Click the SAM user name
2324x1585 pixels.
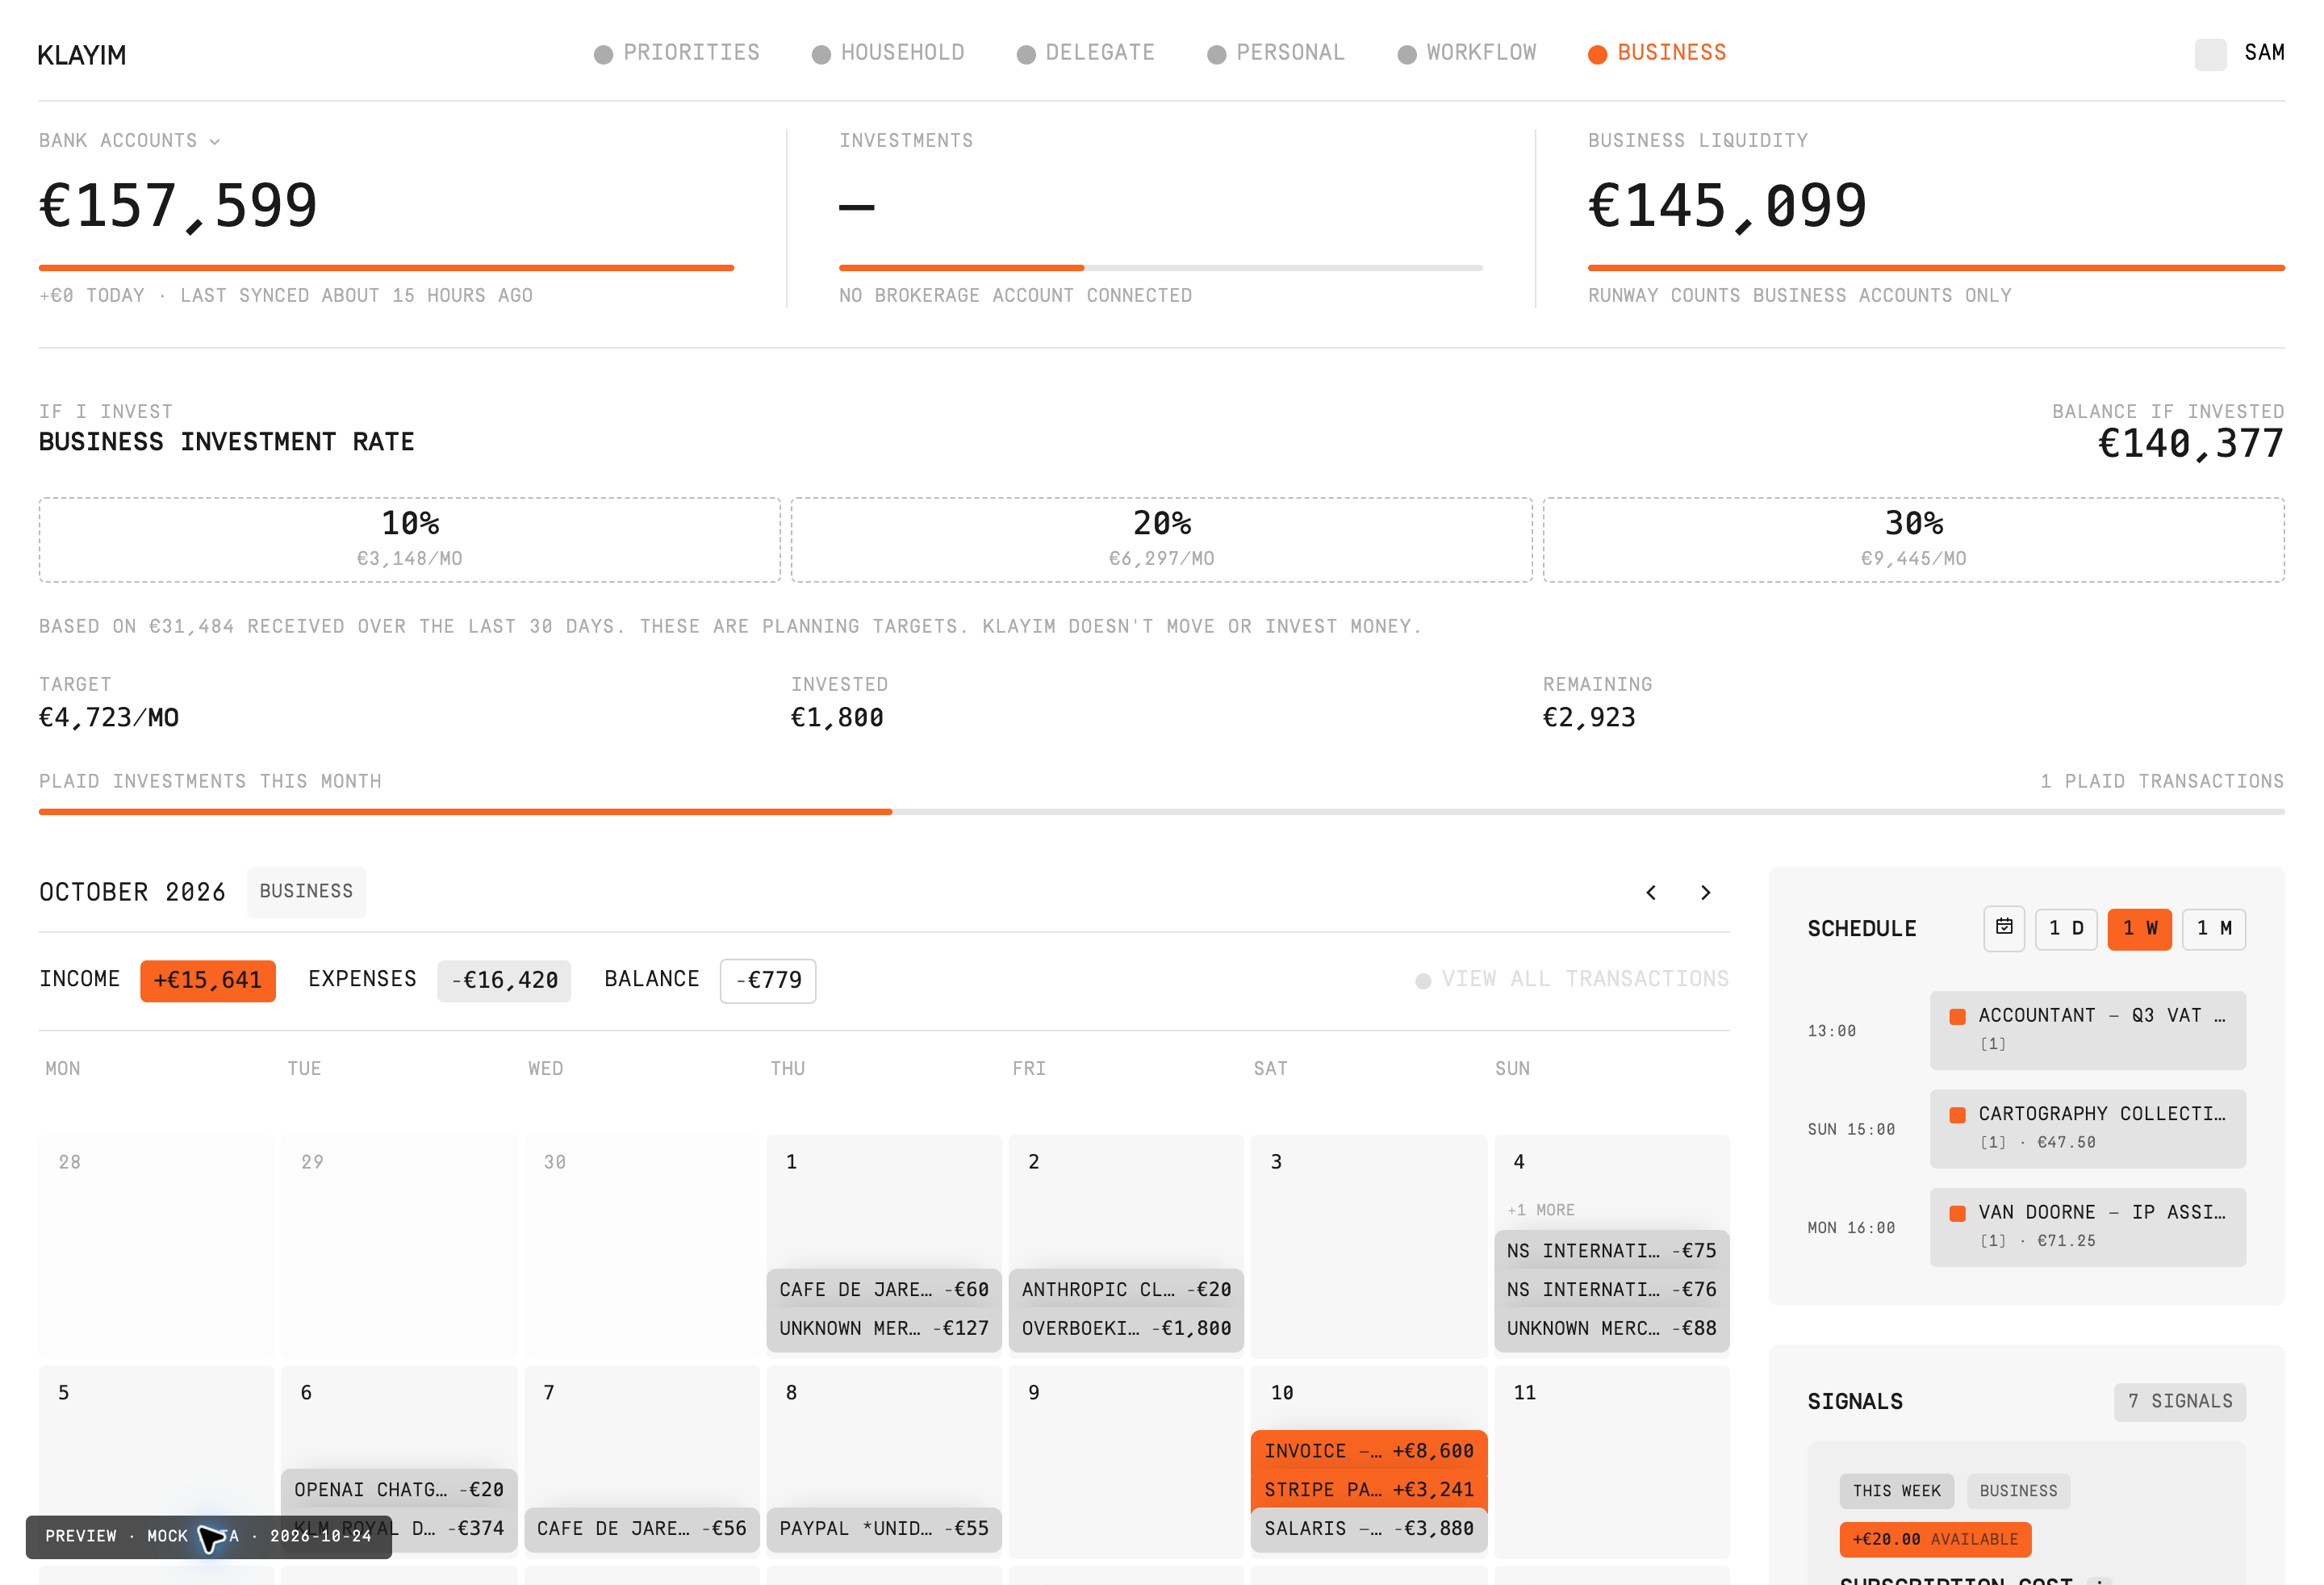click(2264, 53)
